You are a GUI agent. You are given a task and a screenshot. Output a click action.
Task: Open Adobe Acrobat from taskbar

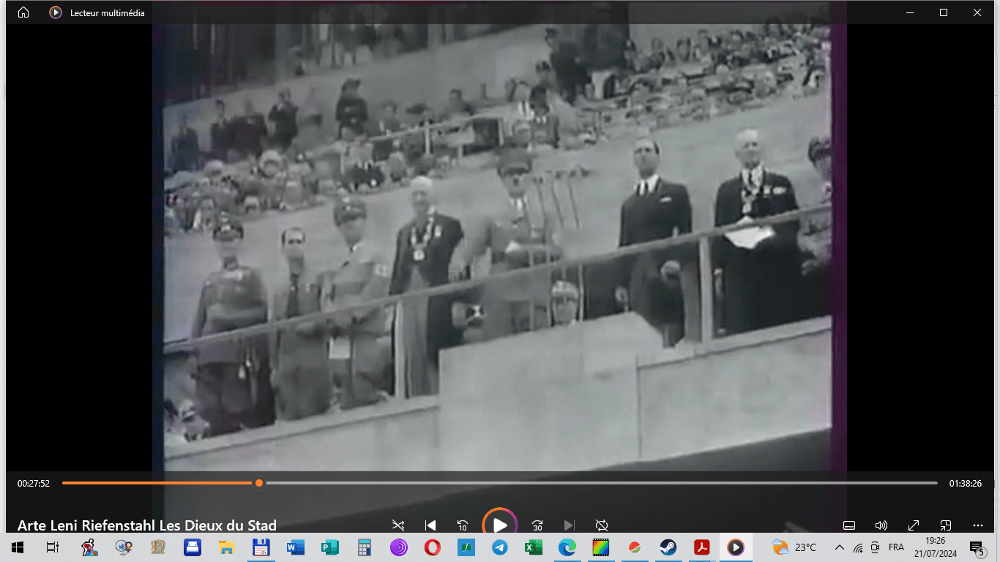tap(702, 547)
